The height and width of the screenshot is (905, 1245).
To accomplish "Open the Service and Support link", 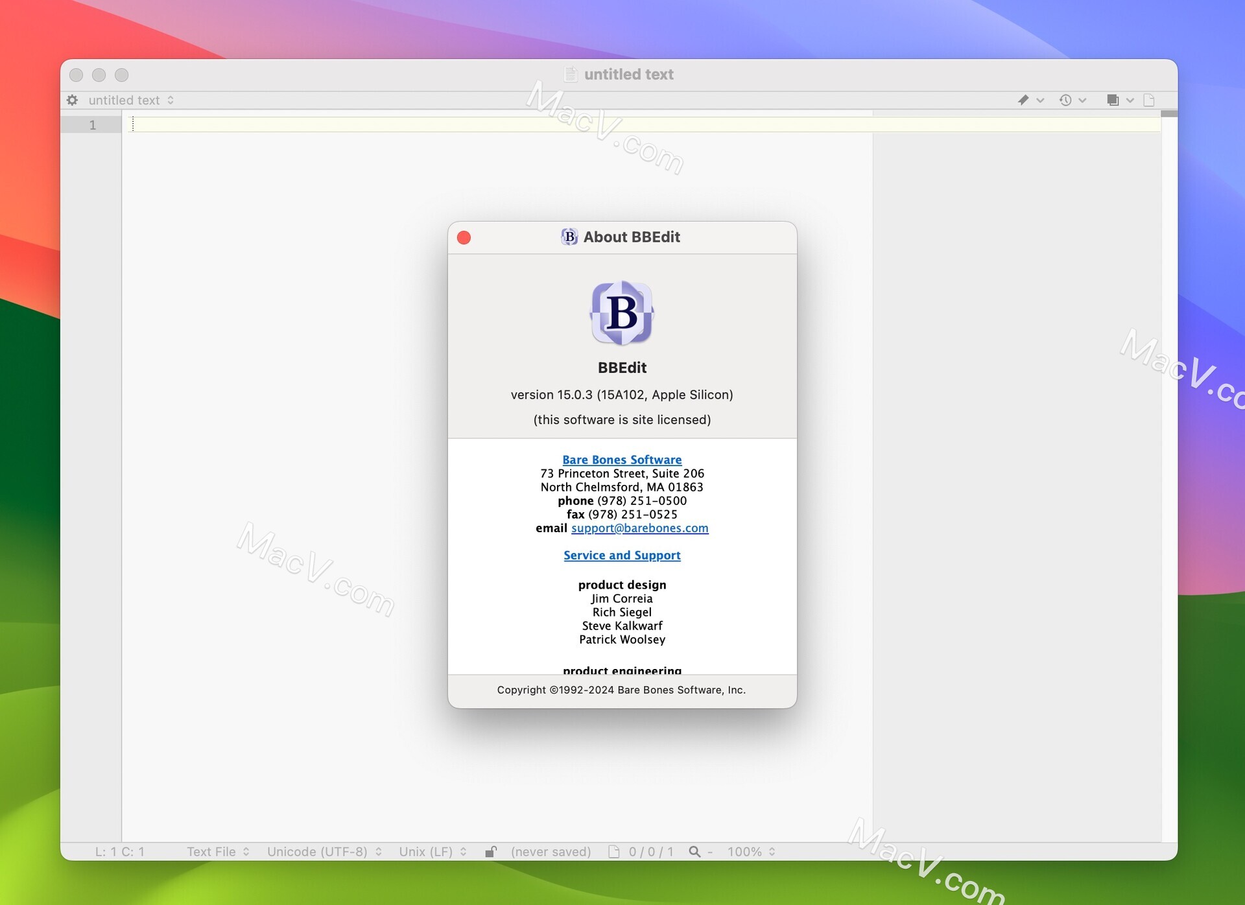I will click(622, 555).
